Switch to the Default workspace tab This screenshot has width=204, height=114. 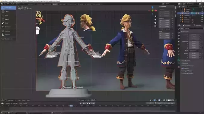click(x=55, y=4)
